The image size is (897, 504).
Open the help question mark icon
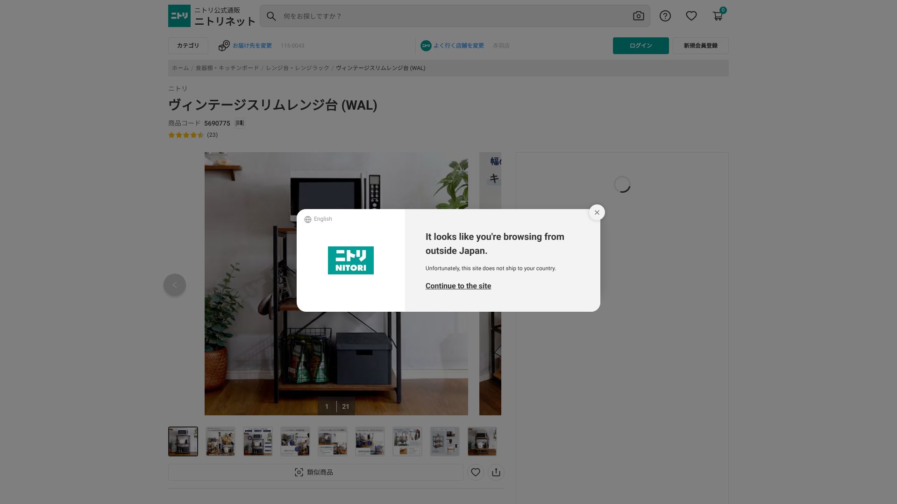pyautogui.click(x=665, y=16)
